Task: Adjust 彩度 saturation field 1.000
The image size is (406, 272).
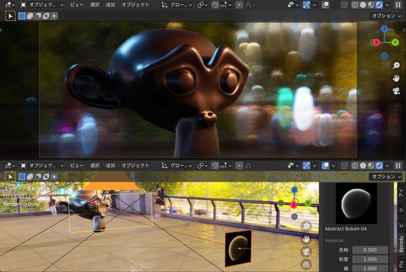Action: tap(370, 259)
